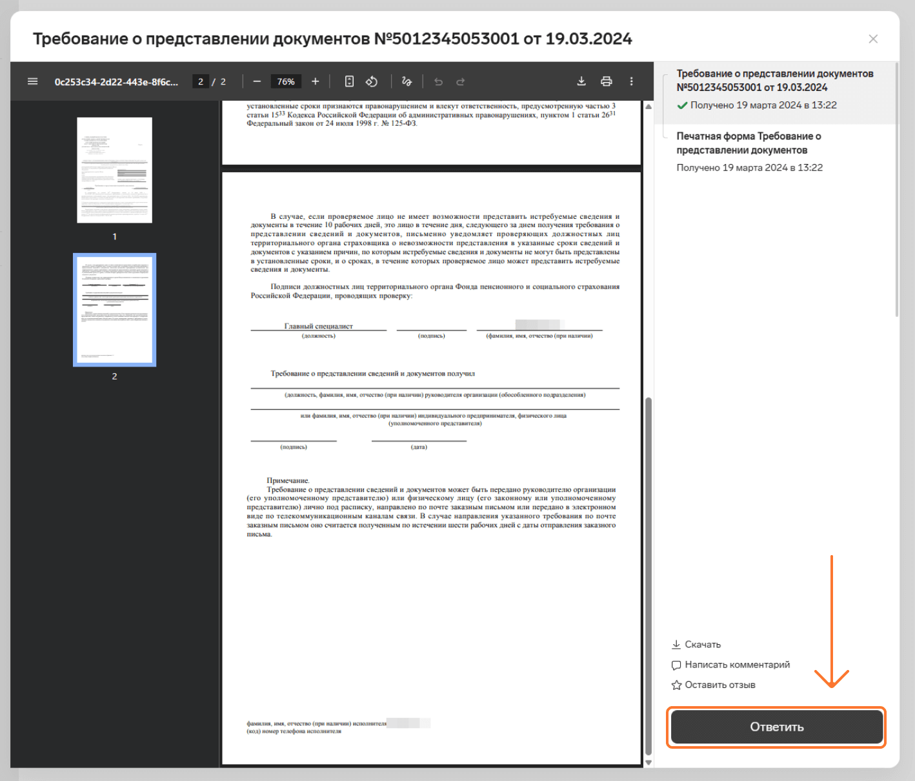Image resolution: width=915 pixels, height=781 pixels.
Task: Click the PDF vertical scrollbar thumb
Action: tap(649, 576)
